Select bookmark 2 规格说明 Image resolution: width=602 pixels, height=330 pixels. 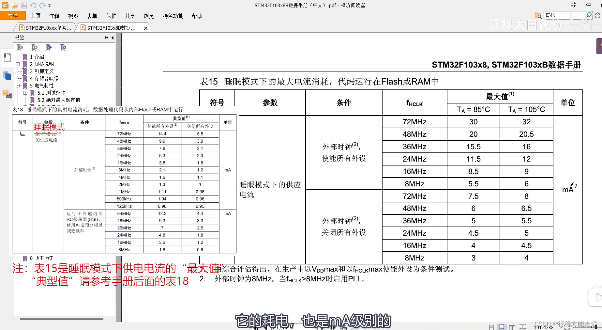click(x=42, y=64)
